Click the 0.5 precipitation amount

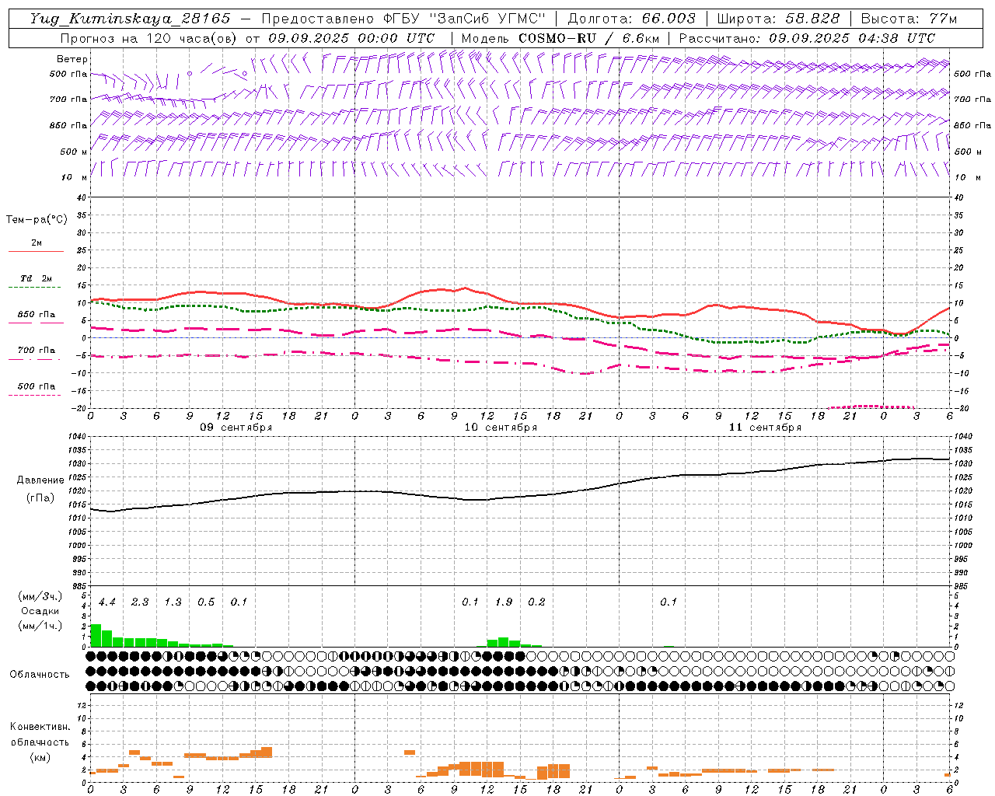click(x=206, y=602)
